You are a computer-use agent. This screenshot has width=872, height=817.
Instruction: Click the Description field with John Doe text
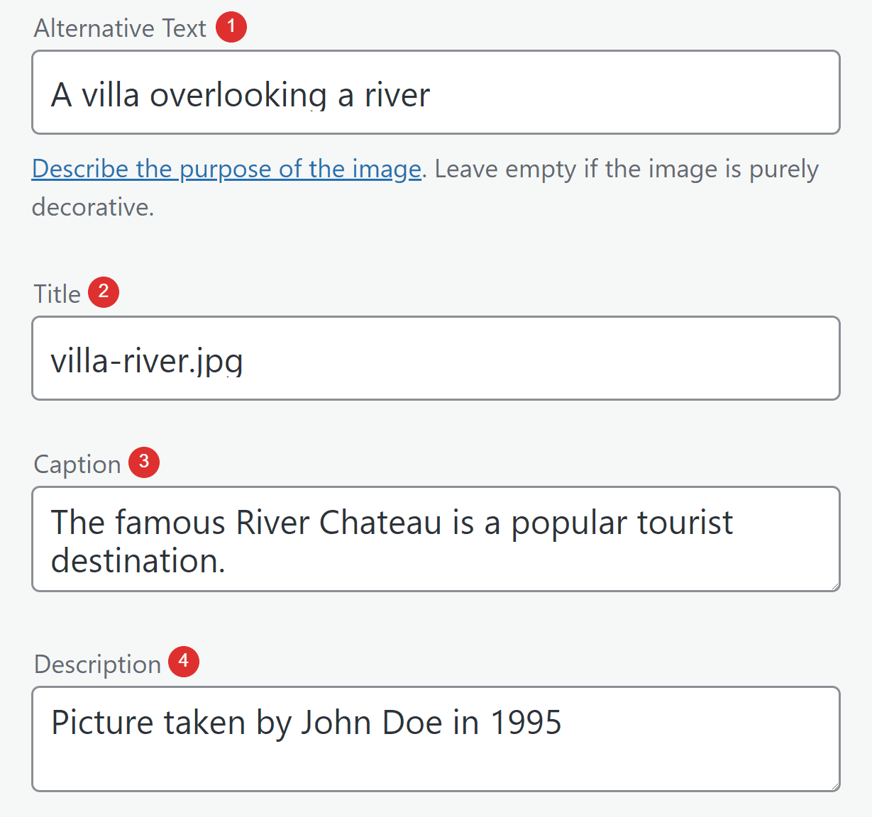[434, 739]
